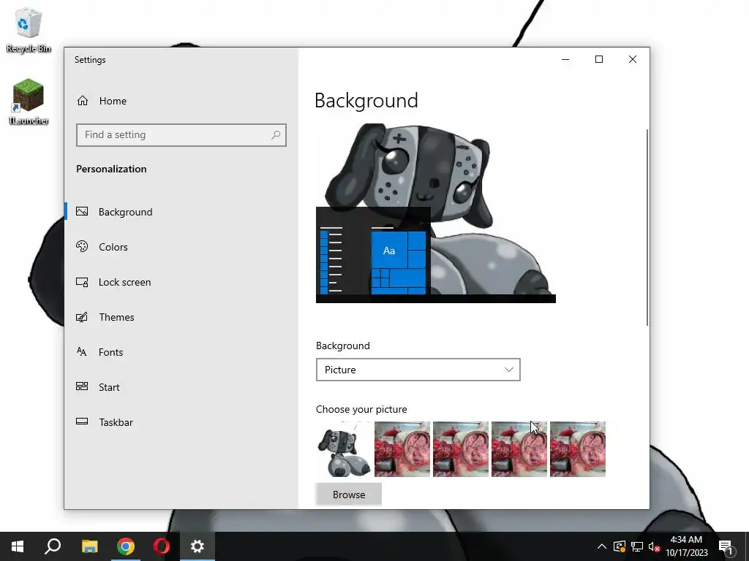Close the Settings window
This screenshot has width=749, height=561.
coord(633,59)
